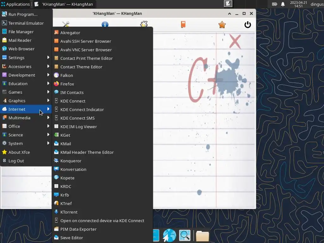Launch Mail Reader
The height and width of the screenshot is (243, 324).
click(x=26, y=40)
